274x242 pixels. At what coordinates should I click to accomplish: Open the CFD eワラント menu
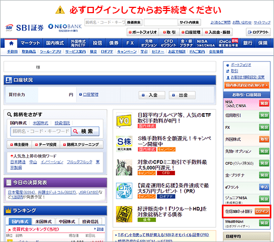tap(169, 43)
